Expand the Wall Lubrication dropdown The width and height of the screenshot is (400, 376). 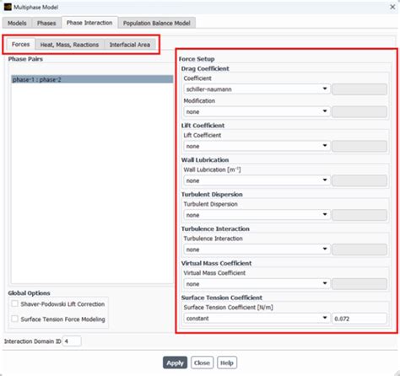(257, 180)
